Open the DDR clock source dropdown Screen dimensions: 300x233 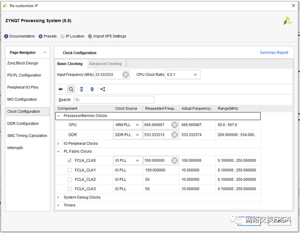137,134
